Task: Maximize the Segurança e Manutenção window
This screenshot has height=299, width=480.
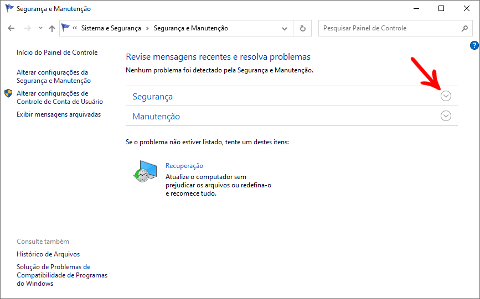Action: (441, 8)
